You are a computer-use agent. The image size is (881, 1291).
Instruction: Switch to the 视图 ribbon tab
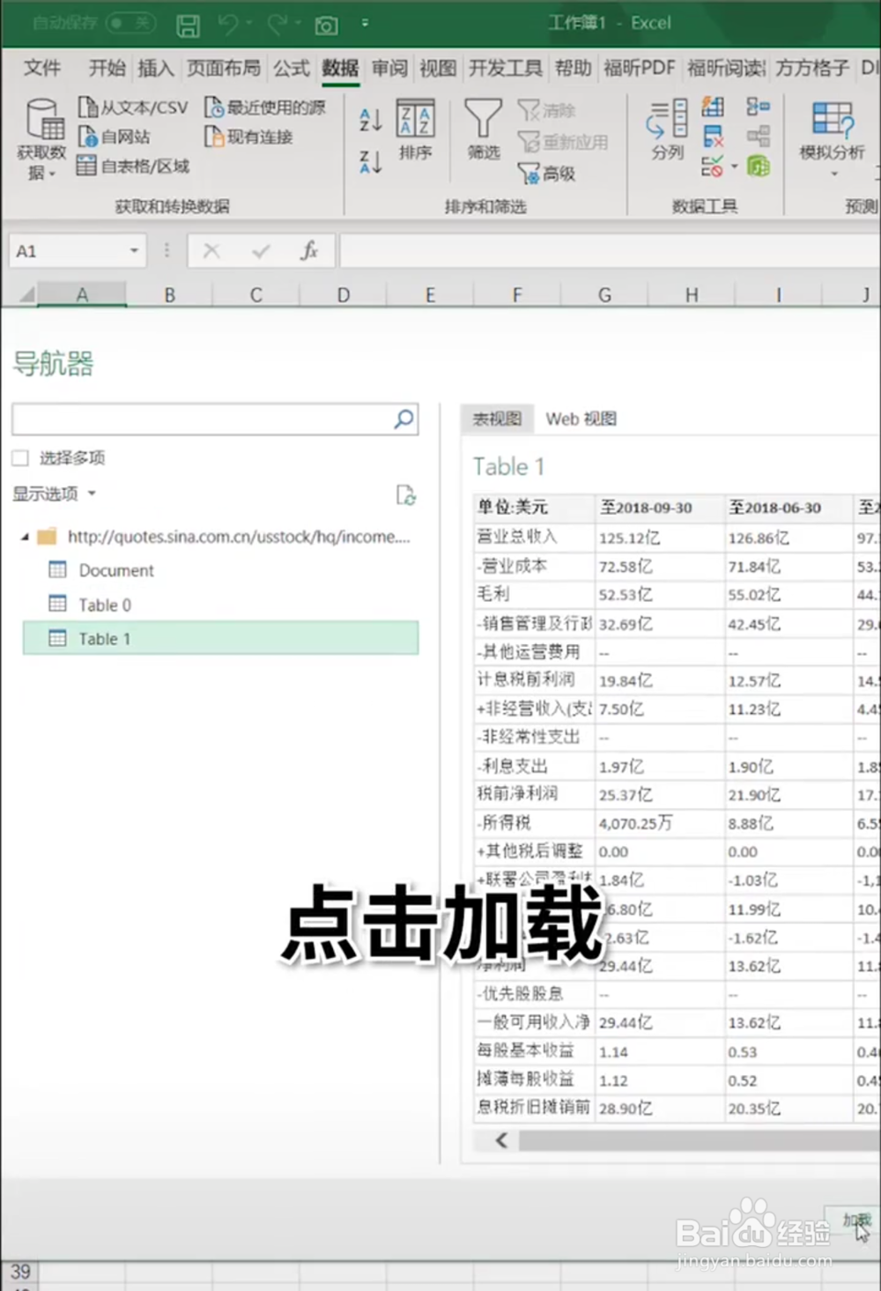point(438,68)
